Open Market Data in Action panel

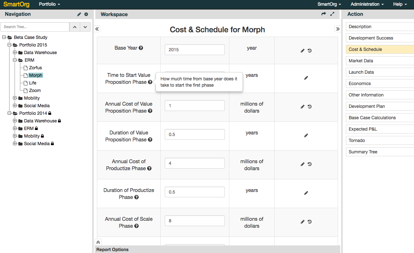[361, 61]
